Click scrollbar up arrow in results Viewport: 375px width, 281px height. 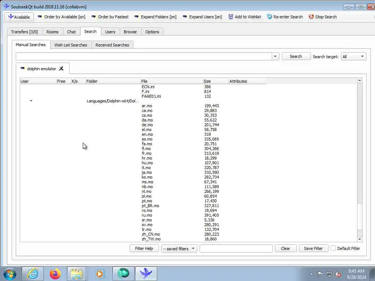click(x=360, y=81)
